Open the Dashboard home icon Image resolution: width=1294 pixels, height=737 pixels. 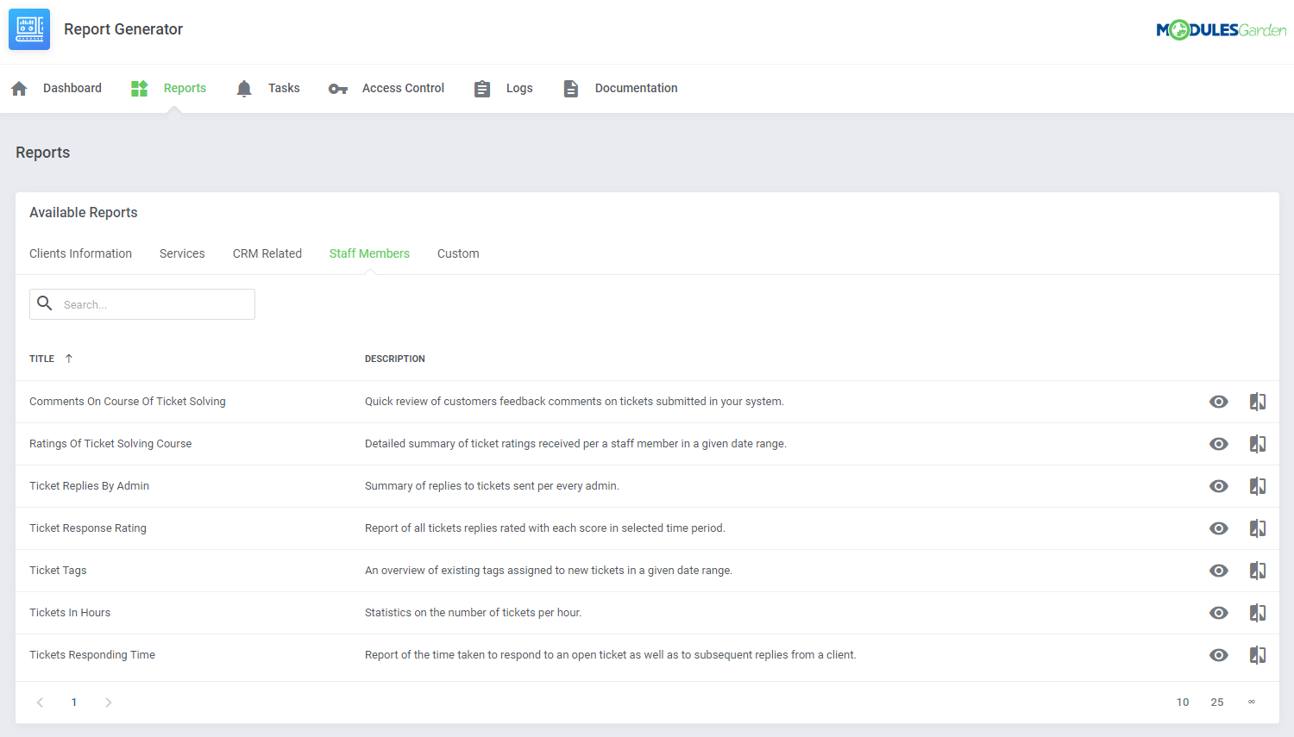click(18, 88)
